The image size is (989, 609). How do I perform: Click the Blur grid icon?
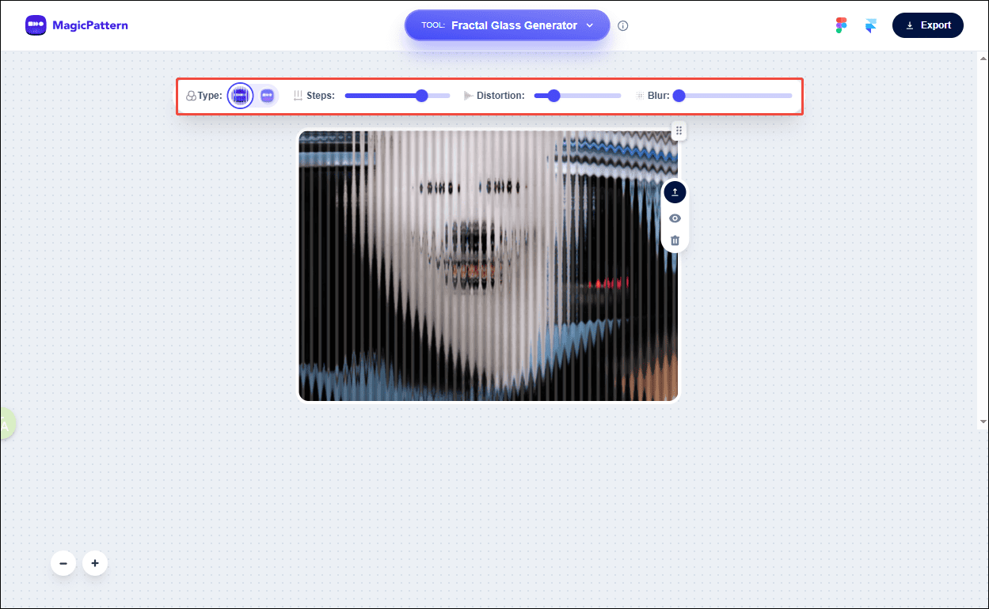(638, 95)
